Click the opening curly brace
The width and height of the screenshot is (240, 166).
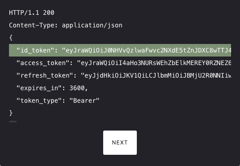11,38
